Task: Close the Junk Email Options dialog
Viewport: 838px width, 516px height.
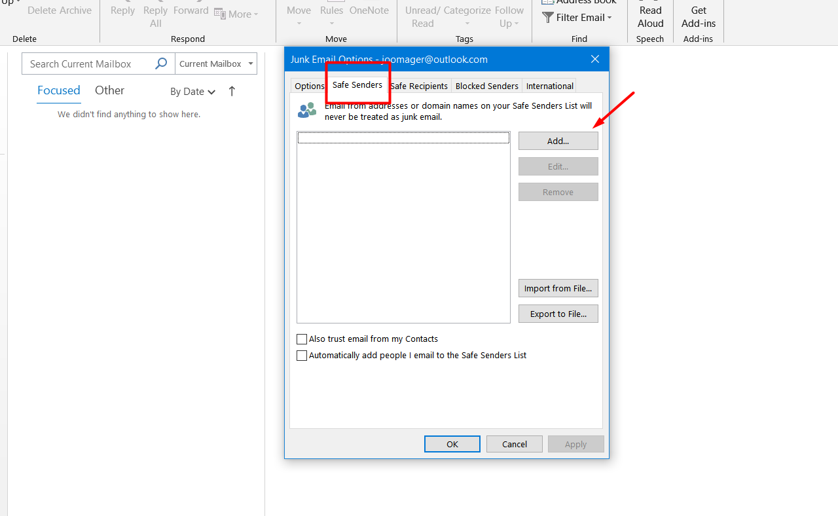Action: (594, 59)
